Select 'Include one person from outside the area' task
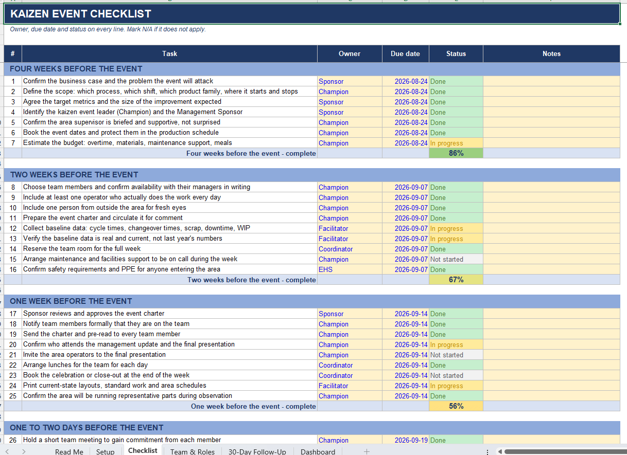 point(169,208)
